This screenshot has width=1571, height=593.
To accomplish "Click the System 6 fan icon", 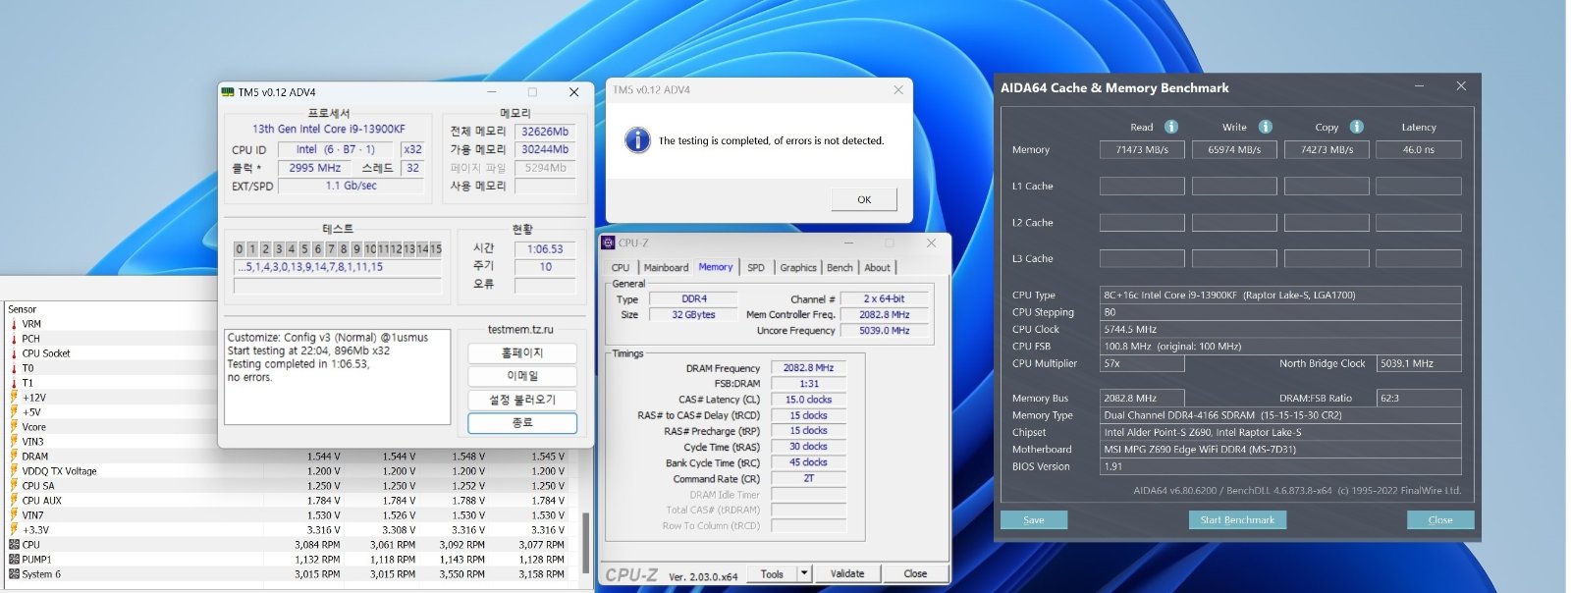I will pos(14,574).
